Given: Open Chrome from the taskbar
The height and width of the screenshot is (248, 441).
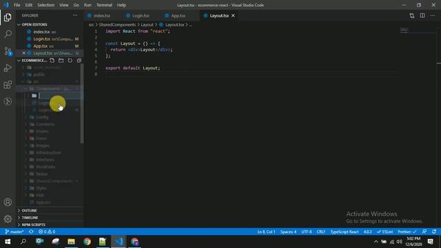Looking at the screenshot, I should click(x=88, y=242).
